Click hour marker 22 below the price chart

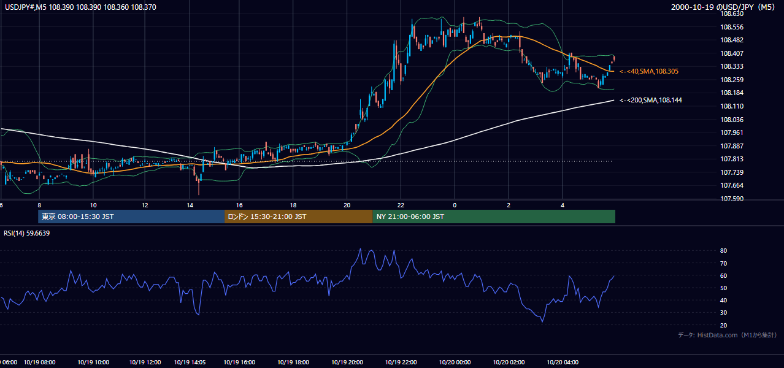401,205
